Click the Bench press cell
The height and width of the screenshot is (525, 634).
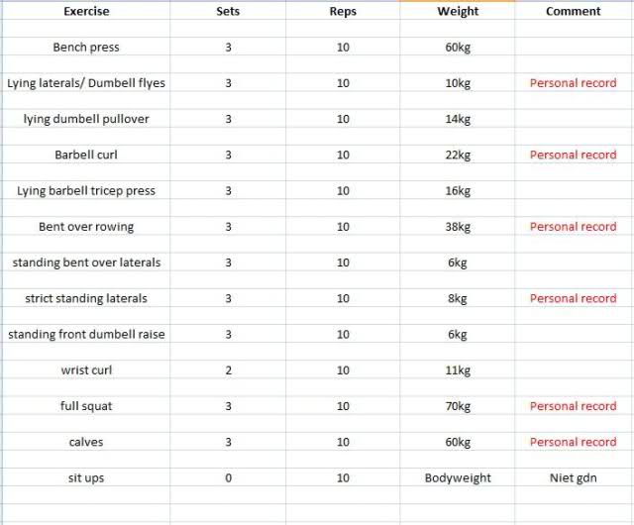pyautogui.click(x=86, y=48)
